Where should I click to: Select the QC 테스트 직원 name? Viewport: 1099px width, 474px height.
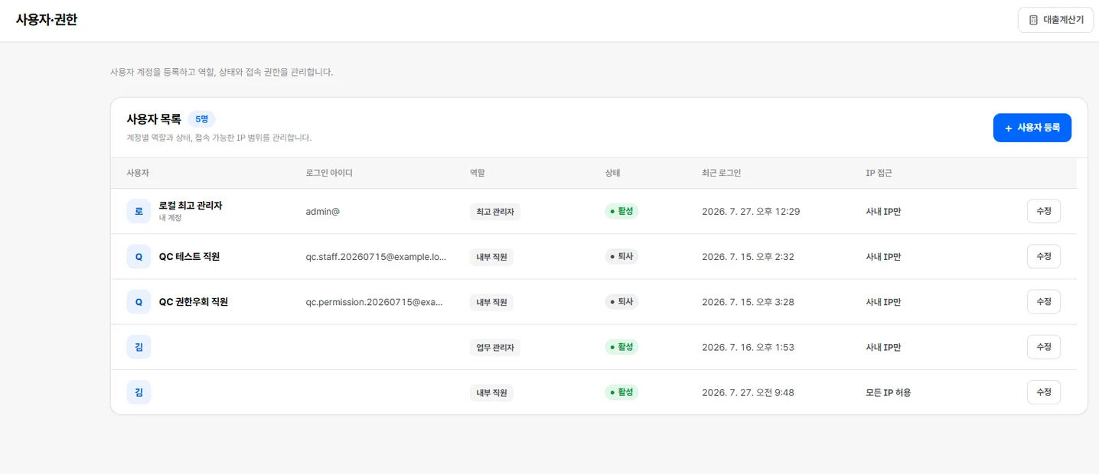(189, 257)
